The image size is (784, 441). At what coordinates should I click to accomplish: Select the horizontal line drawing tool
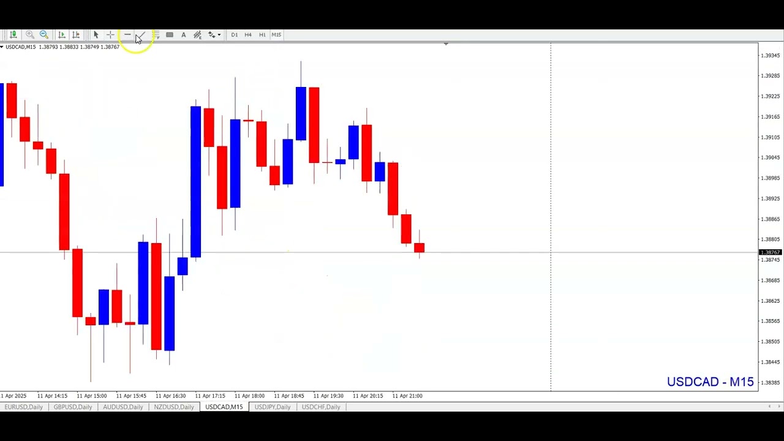(127, 35)
